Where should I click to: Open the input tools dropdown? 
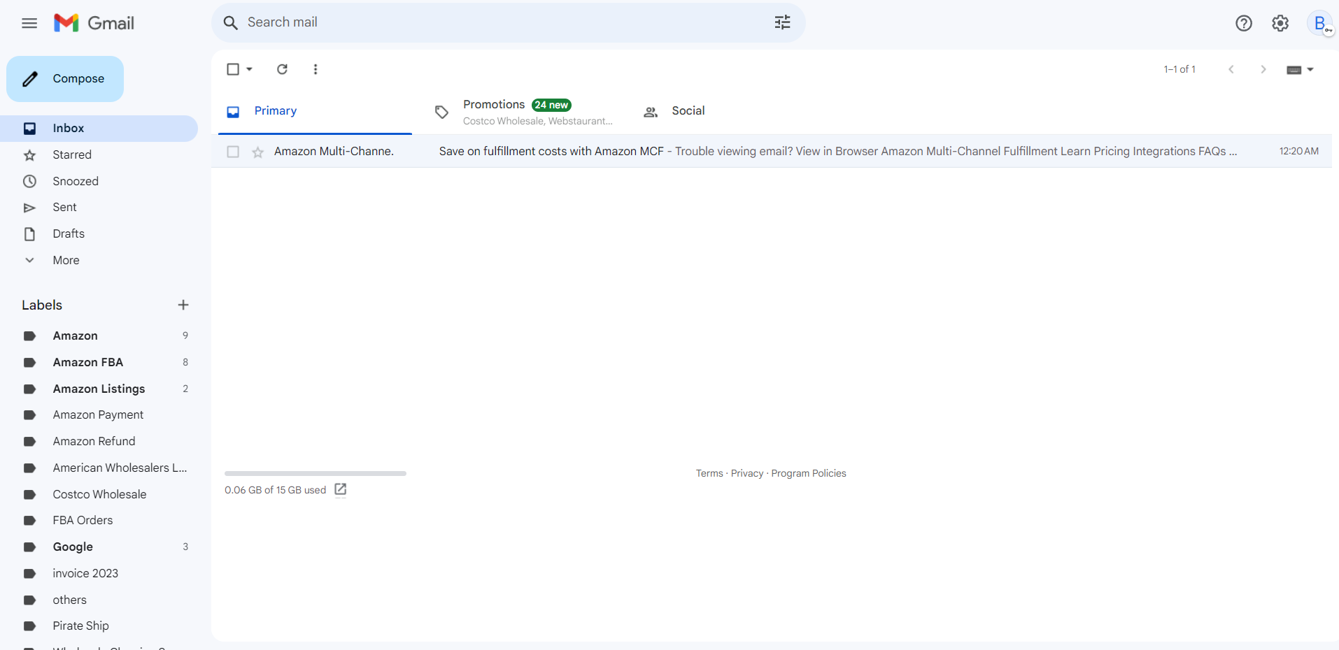pyautogui.click(x=1301, y=69)
